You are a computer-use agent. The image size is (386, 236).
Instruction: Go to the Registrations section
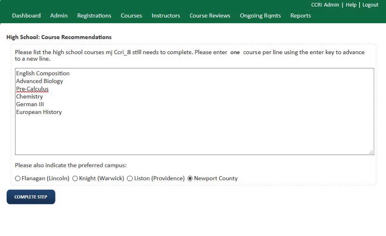[x=94, y=15]
